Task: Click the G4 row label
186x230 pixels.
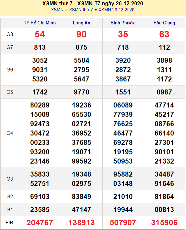Action: [x=10, y=133]
